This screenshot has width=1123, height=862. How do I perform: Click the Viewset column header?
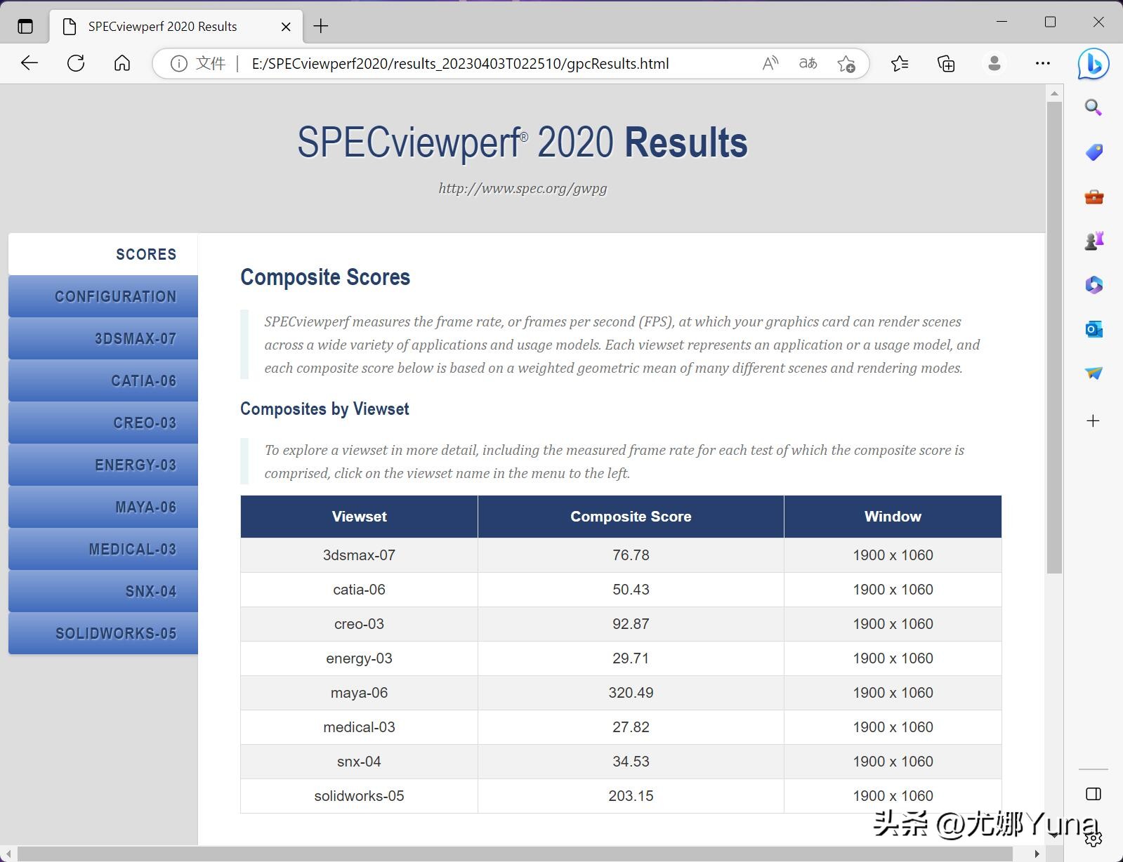click(359, 517)
